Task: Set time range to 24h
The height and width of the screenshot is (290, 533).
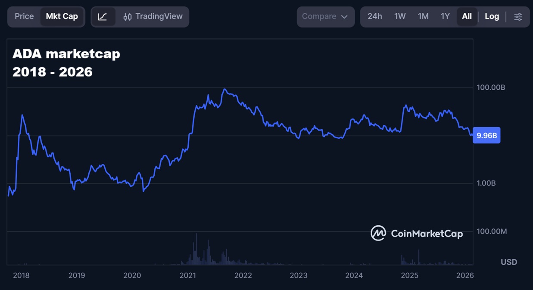Action: 374,16
